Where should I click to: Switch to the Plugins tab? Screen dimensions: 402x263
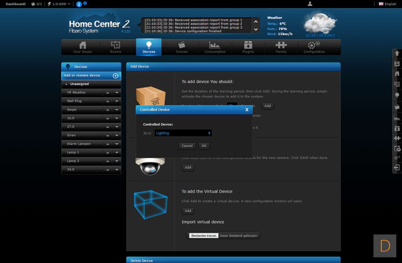[x=248, y=47]
